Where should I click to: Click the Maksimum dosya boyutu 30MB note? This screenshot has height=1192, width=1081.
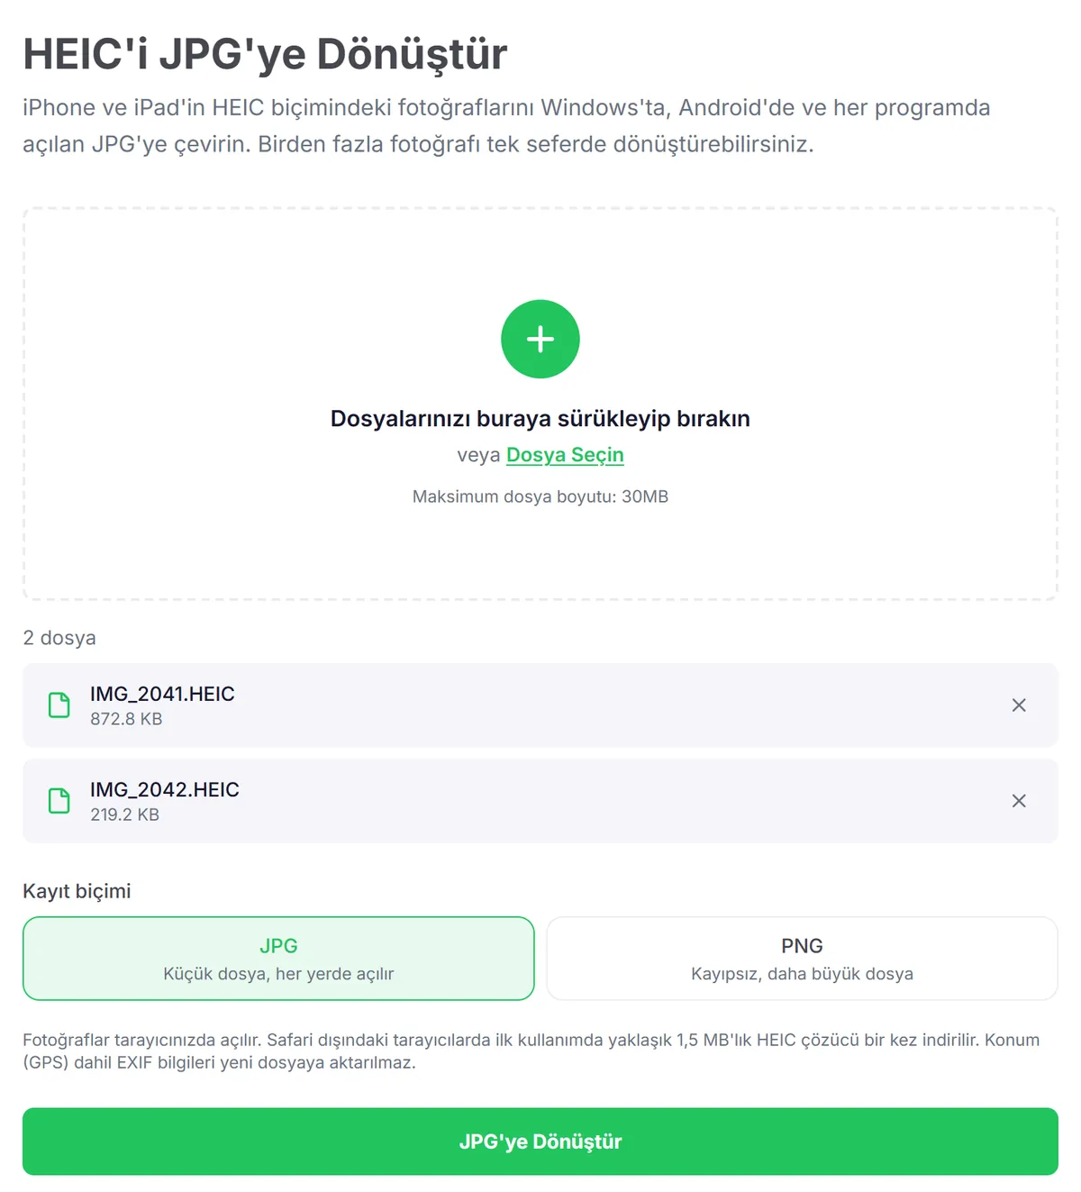[x=540, y=496]
